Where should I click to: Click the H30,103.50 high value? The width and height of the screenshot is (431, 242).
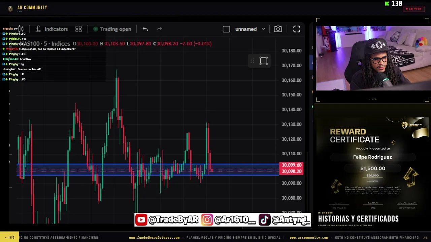coord(112,44)
